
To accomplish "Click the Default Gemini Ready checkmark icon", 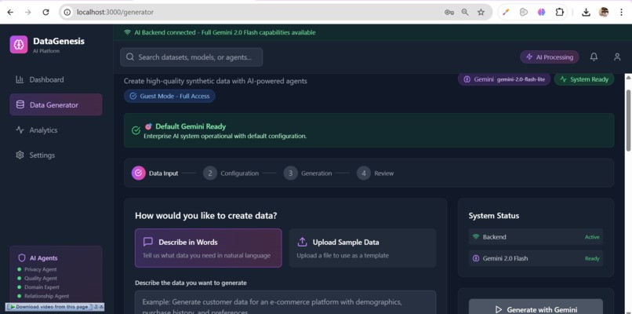I will tap(136, 130).
